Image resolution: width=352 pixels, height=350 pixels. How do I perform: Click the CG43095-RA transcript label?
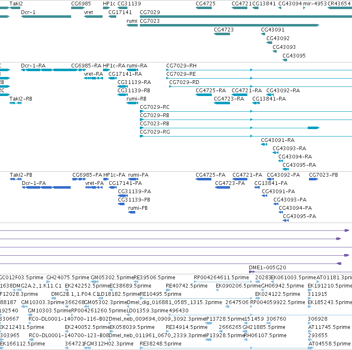[x=299, y=165]
